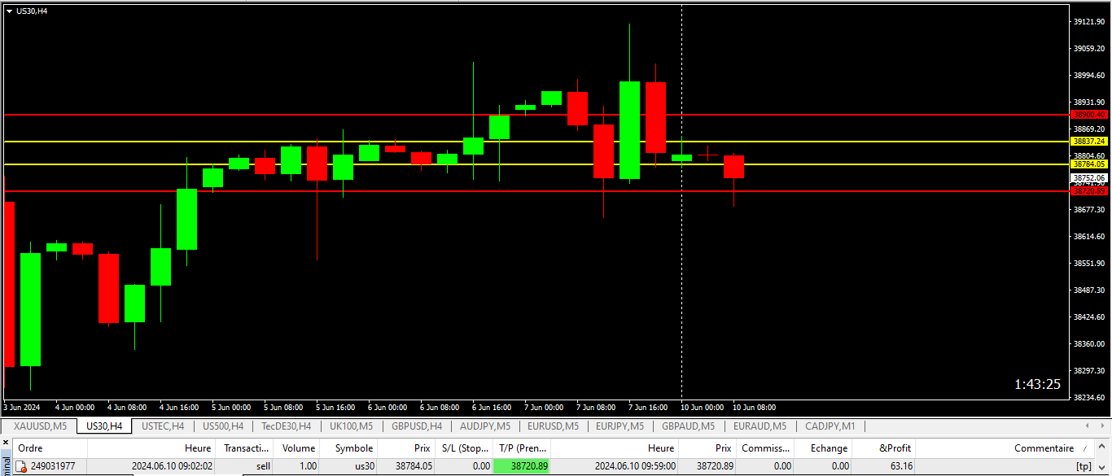Open the USTEC,H4 chart tab

pos(163,426)
